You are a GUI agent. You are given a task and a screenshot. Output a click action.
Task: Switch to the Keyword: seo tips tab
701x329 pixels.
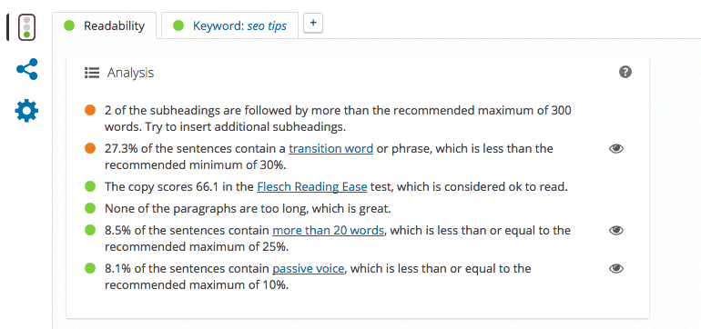coord(229,25)
